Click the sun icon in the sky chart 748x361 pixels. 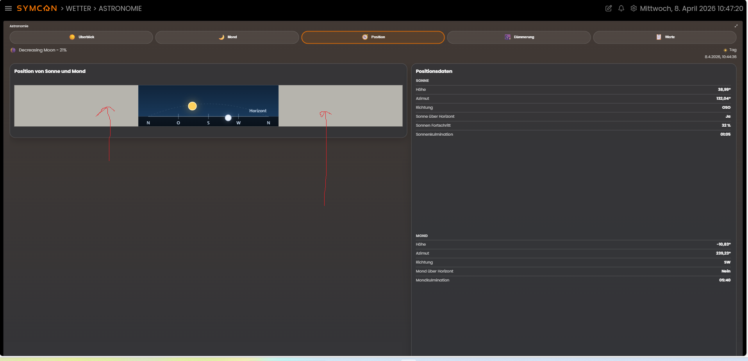click(x=192, y=106)
